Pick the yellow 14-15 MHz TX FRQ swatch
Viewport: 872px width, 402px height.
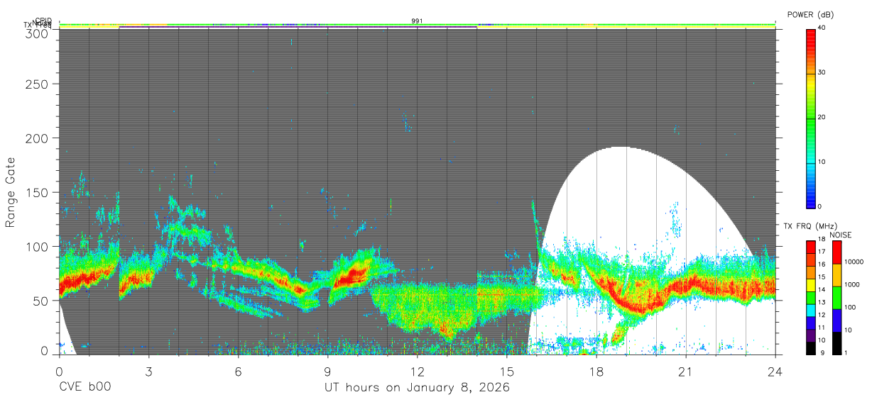point(811,285)
